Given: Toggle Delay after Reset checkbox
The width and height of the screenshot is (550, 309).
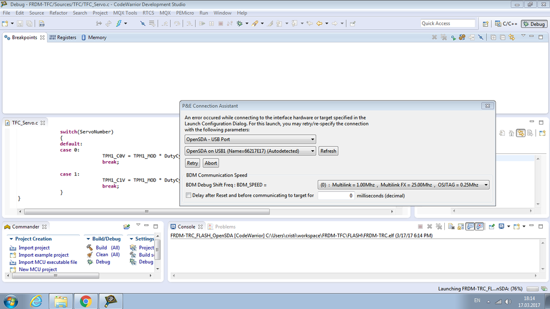Looking at the screenshot, I should point(188,195).
